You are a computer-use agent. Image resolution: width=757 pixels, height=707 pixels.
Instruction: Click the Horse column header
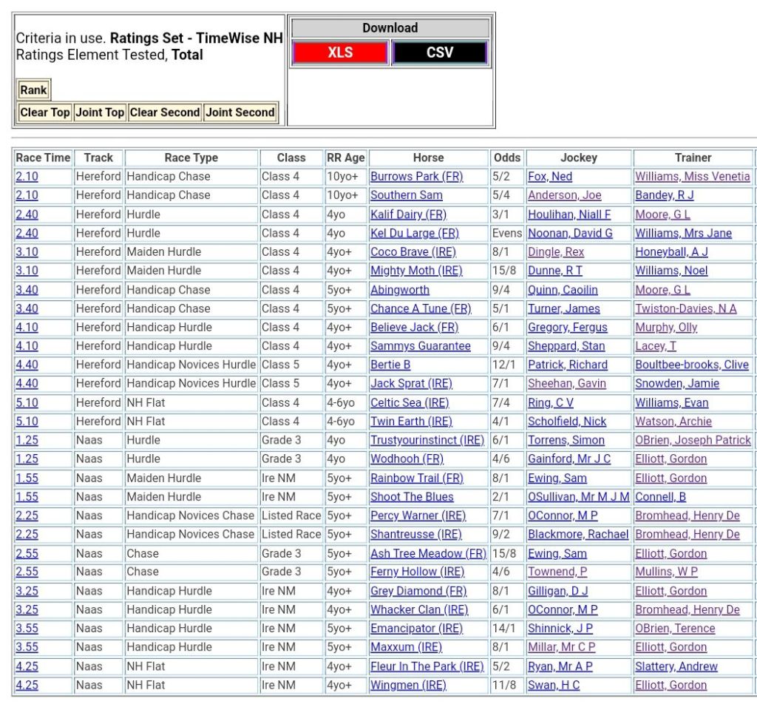coord(429,158)
